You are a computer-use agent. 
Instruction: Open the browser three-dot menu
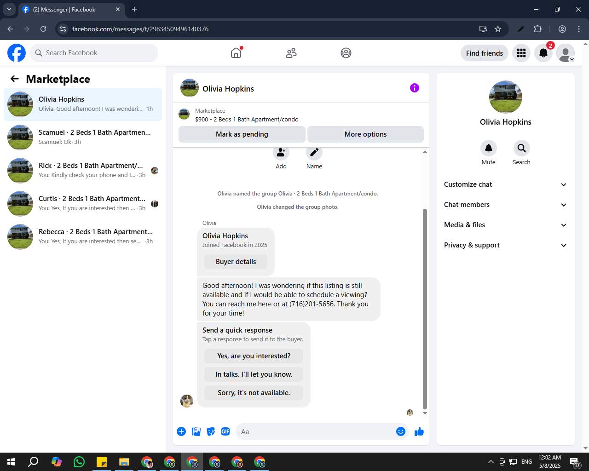click(579, 29)
